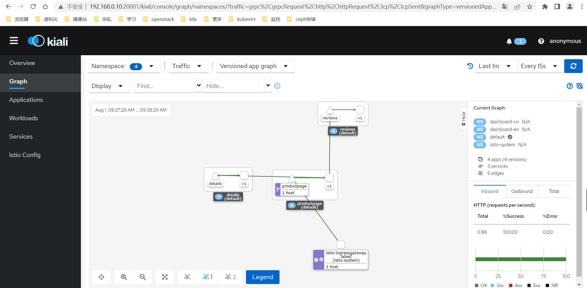Open the Kiali hamburger navigation menu
Image resolution: width=587 pixels, height=288 pixels.
pos(14,41)
